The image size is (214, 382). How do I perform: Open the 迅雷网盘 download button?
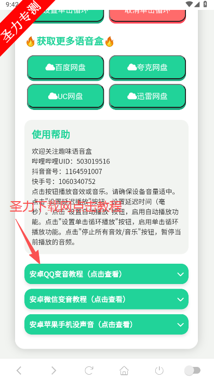(148, 96)
